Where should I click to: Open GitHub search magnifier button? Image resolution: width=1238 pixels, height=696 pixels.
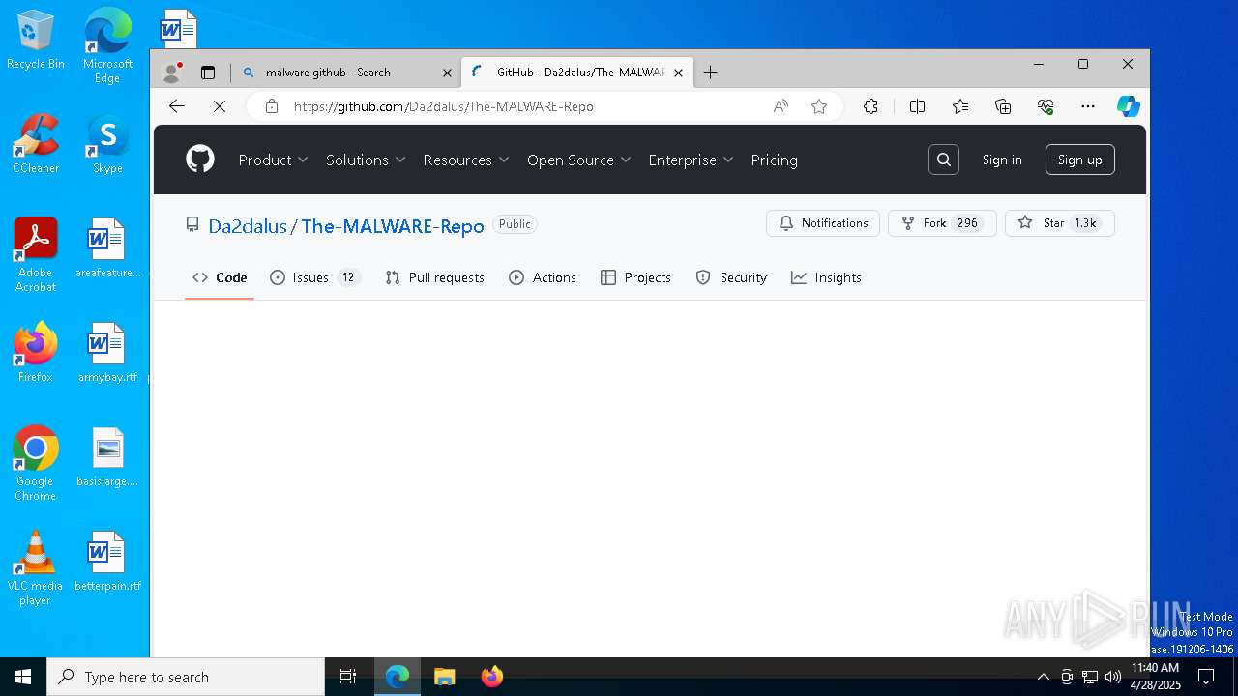(944, 159)
